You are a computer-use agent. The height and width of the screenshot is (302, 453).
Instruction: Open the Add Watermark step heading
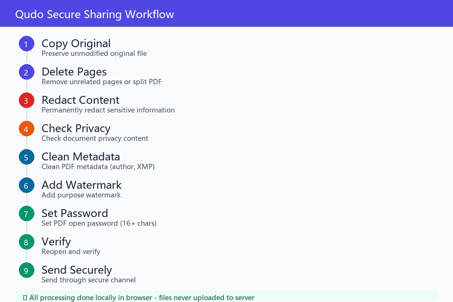click(82, 185)
